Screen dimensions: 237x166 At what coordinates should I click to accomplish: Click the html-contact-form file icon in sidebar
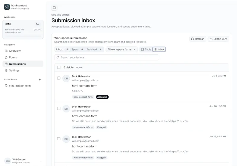(x=6, y=86)
